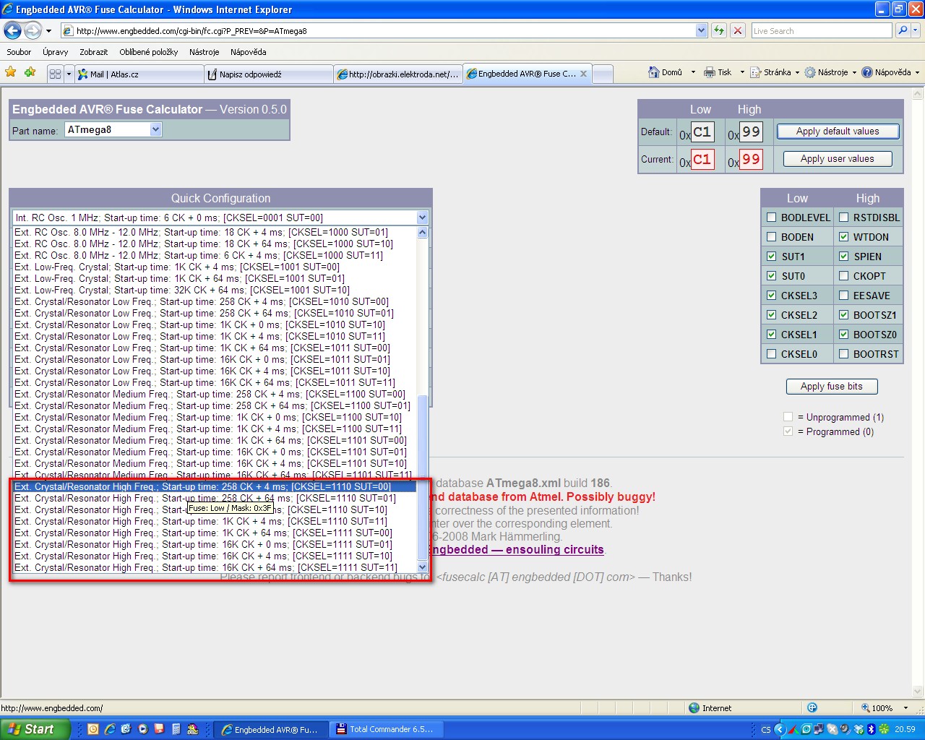Click the empty new tab button
The width and height of the screenshot is (925, 740).
pos(603,74)
